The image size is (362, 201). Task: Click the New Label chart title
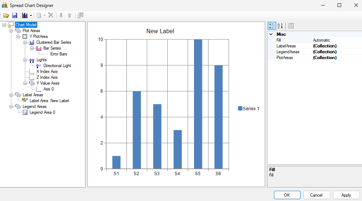click(160, 31)
